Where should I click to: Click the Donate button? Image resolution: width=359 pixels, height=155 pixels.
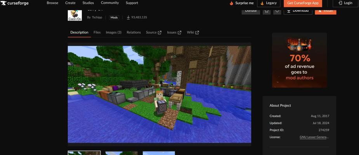click(x=251, y=11)
